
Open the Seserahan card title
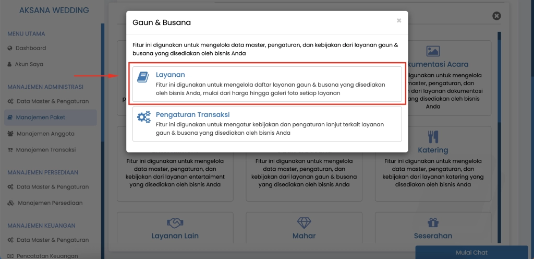tap(433, 236)
